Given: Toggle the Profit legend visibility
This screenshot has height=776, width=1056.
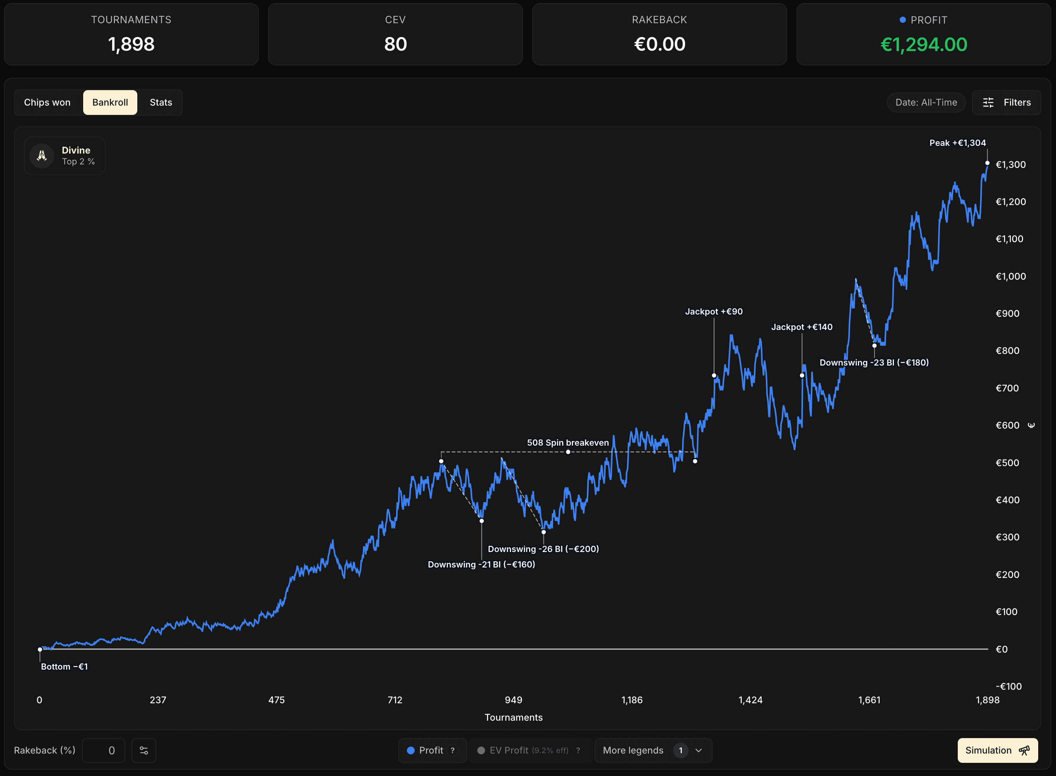Looking at the screenshot, I should [431, 750].
